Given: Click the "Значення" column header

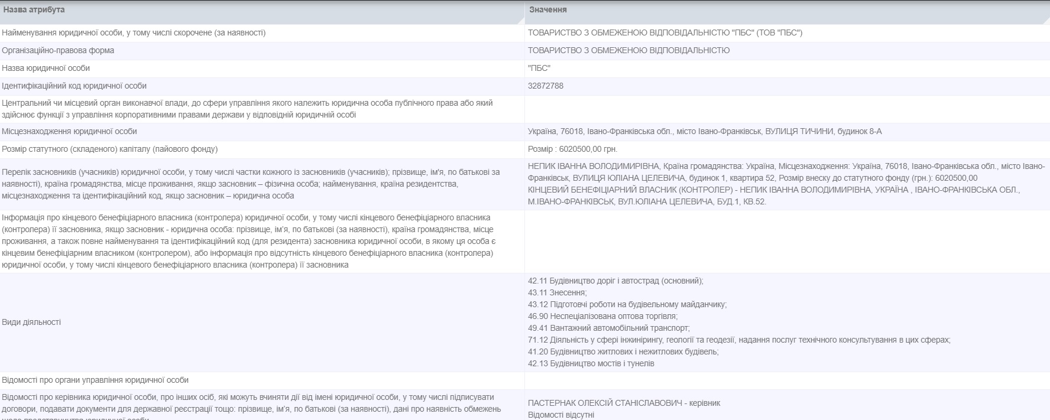Looking at the screenshot, I should 548,10.
